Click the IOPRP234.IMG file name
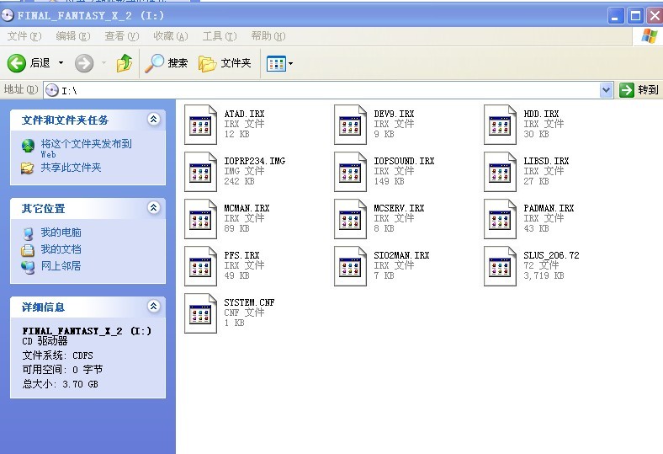The image size is (663, 454). click(255, 161)
